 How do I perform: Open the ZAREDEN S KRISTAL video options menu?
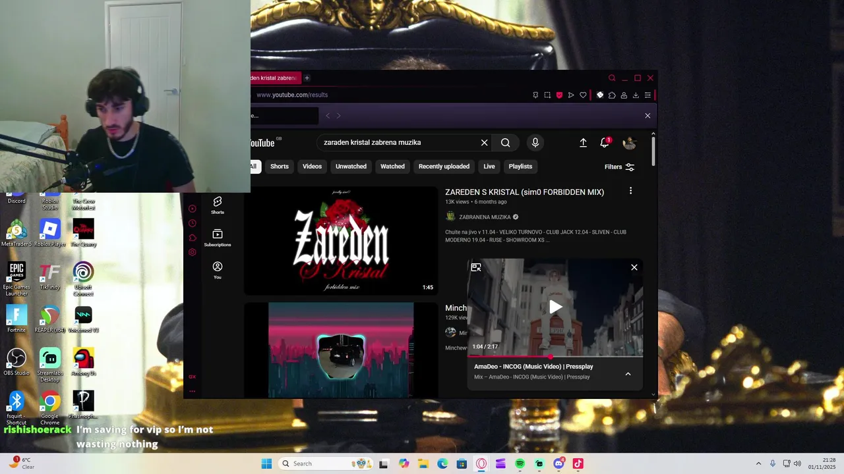630,191
